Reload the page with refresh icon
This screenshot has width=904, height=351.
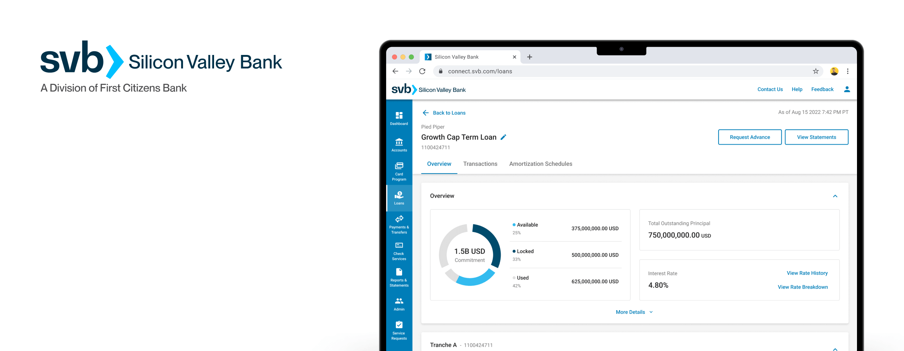tap(422, 71)
